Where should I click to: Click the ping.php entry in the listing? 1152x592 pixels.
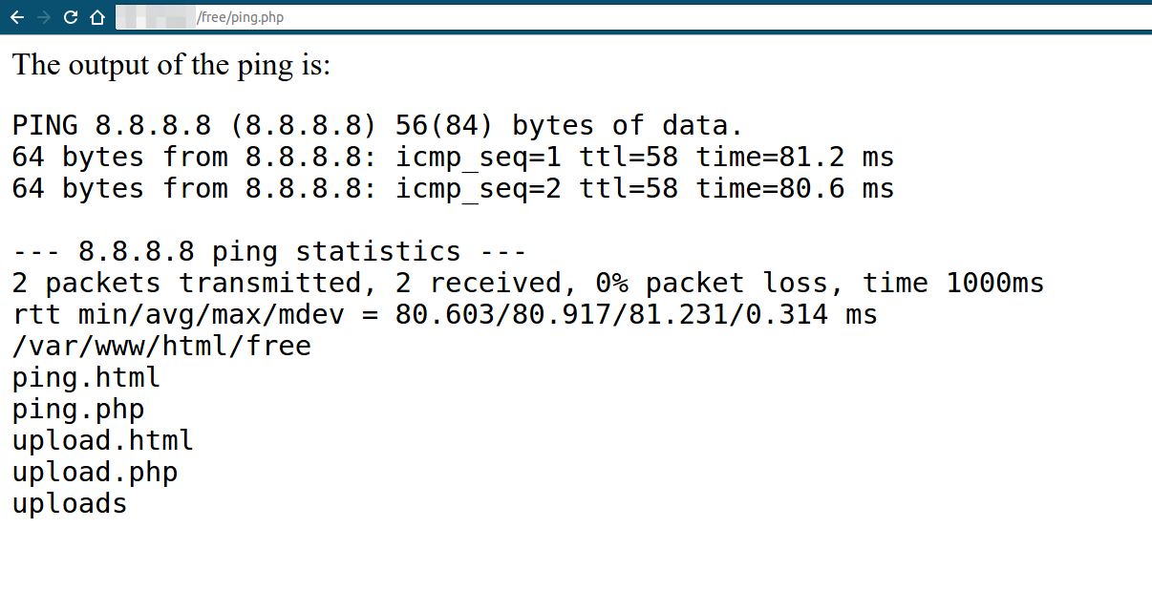78,409
